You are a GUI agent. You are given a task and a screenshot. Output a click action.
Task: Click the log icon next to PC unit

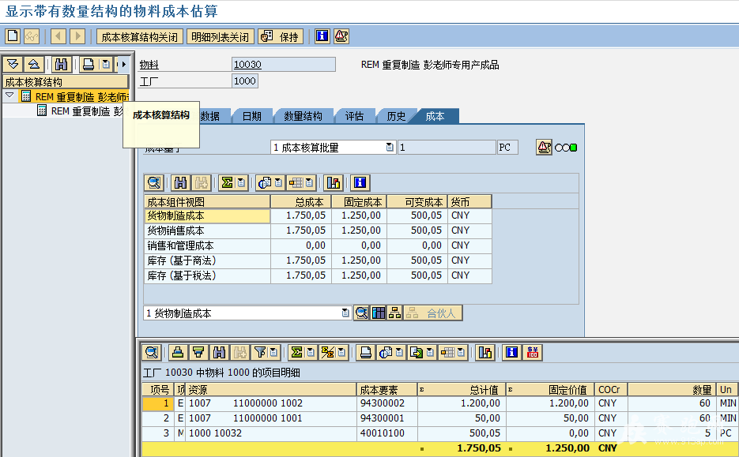coord(544,148)
